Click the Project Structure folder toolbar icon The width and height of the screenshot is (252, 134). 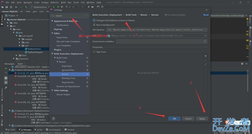point(92,7)
